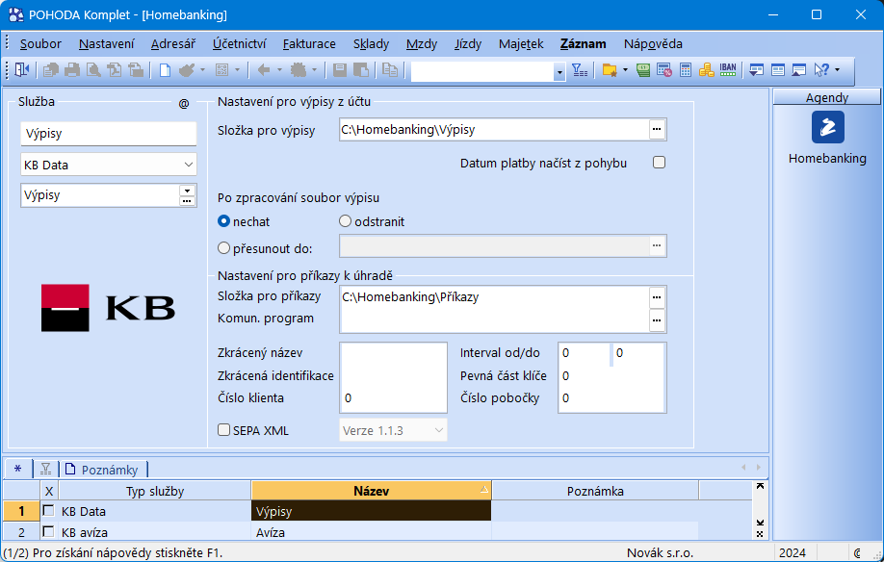Sort the table by Název column header

pyautogui.click(x=371, y=491)
